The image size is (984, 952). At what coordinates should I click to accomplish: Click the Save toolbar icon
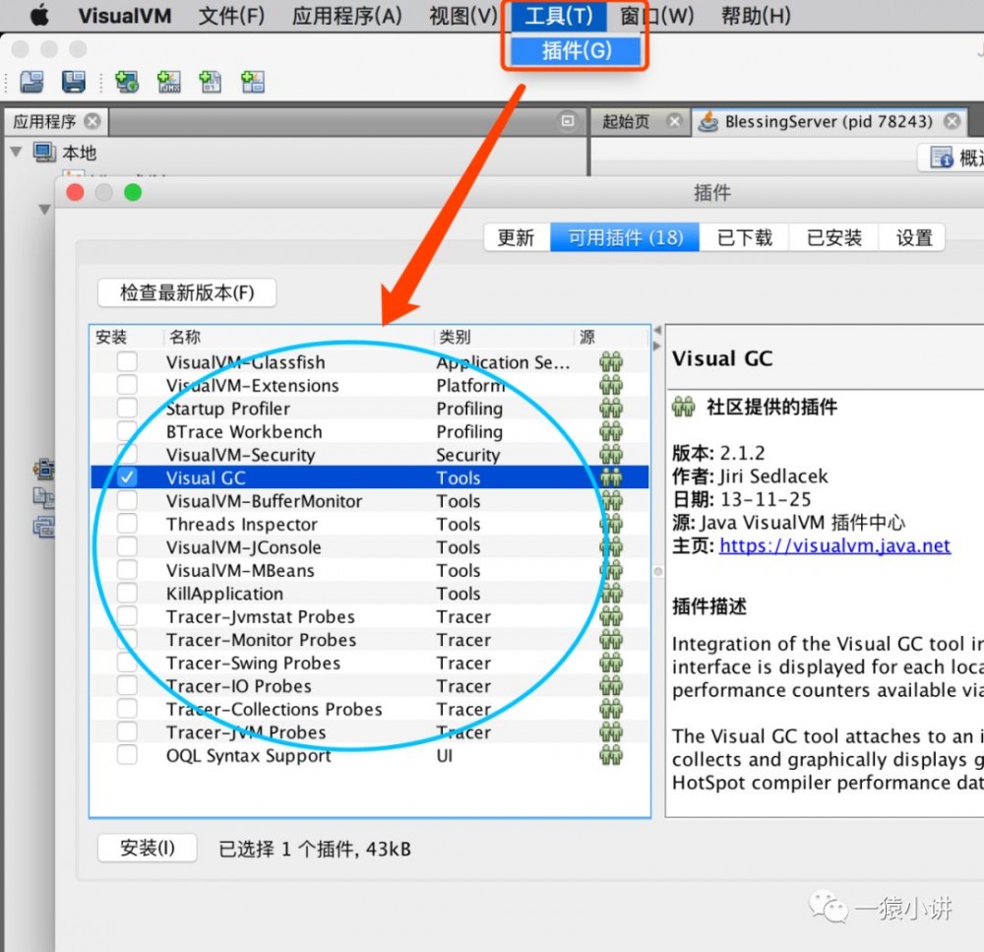pyautogui.click(x=74, y=82)
